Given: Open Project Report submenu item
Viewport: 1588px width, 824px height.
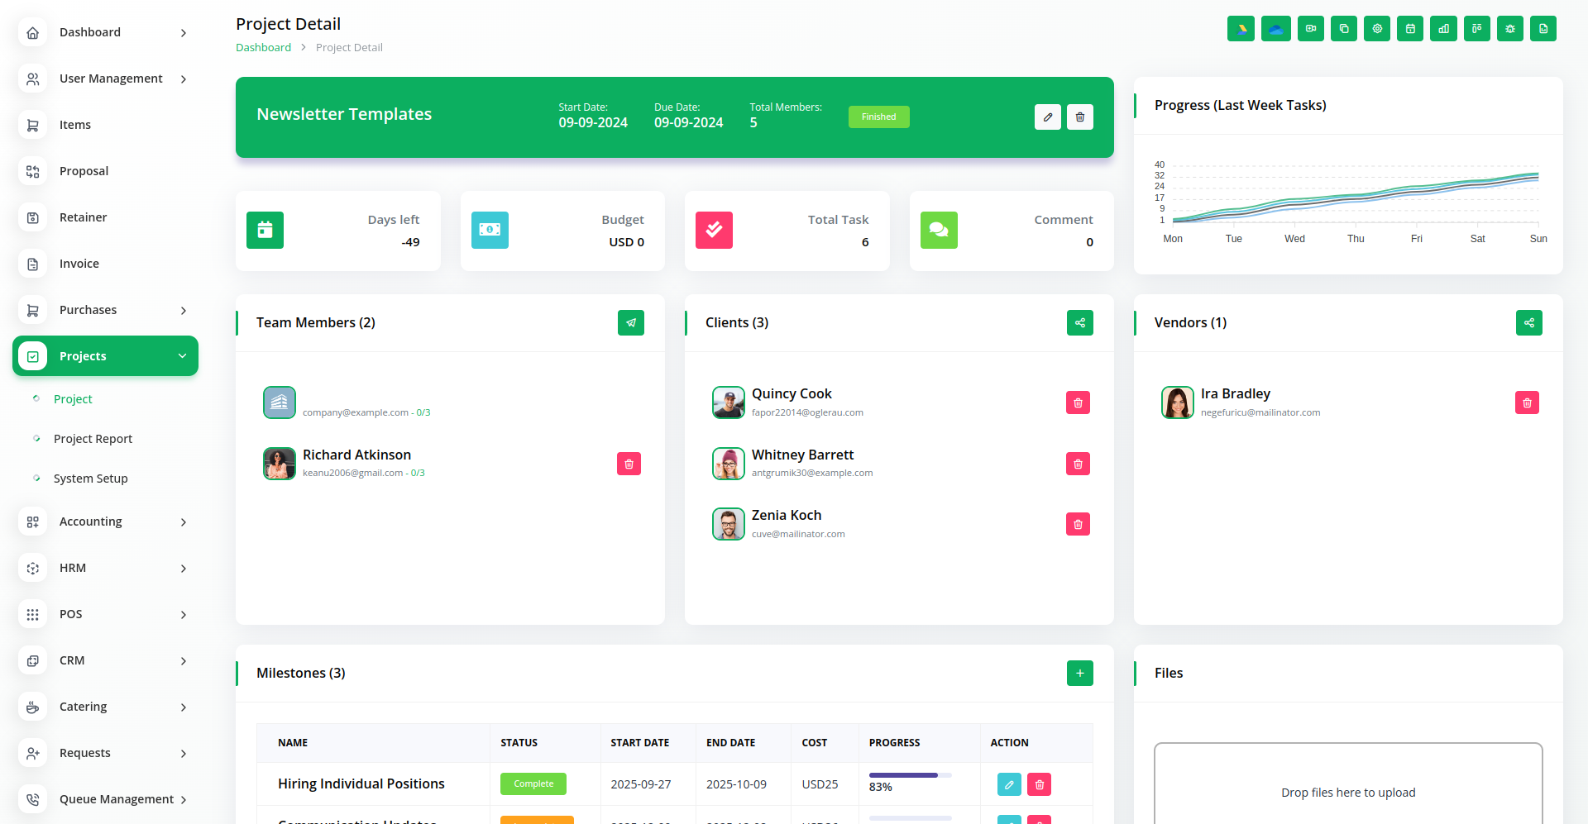Looking at the screenshot, I should coord(93,439).
